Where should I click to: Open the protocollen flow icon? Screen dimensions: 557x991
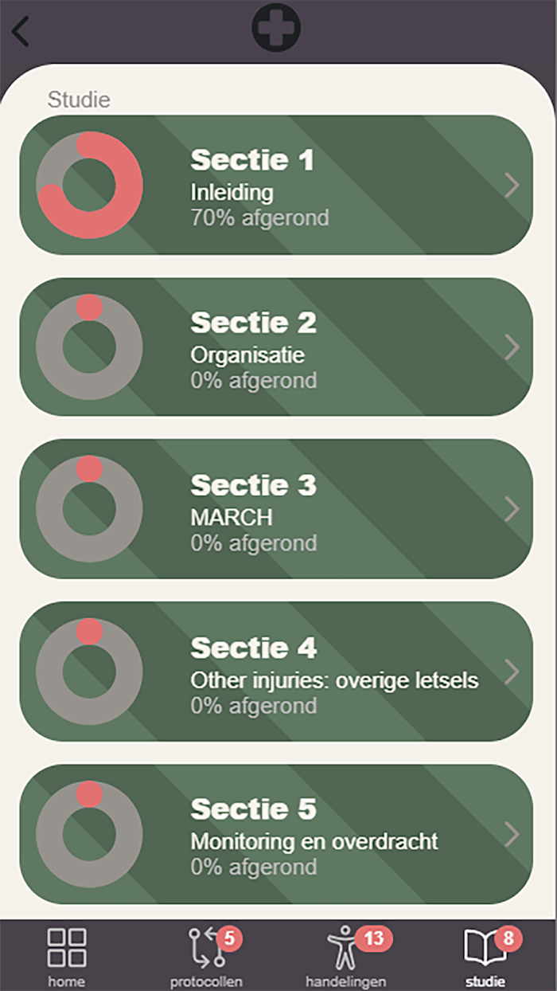[204, 948]
